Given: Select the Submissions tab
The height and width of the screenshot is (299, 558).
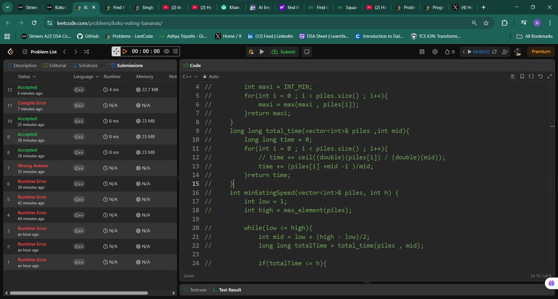Looking at the screenshot, I should tap(127, 65).
